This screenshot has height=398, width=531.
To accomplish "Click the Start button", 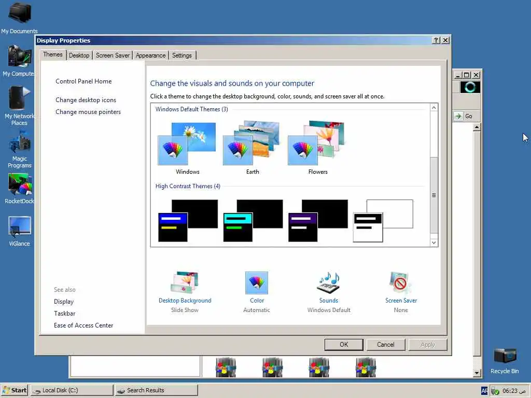I will [x=15, y=390].
